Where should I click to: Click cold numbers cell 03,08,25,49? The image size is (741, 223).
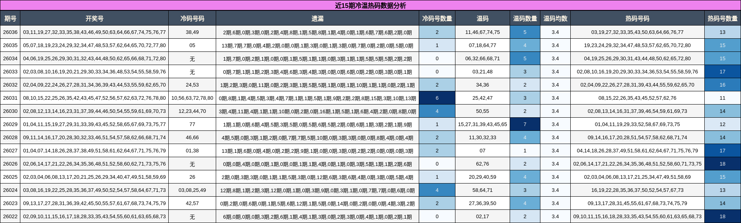192,190
